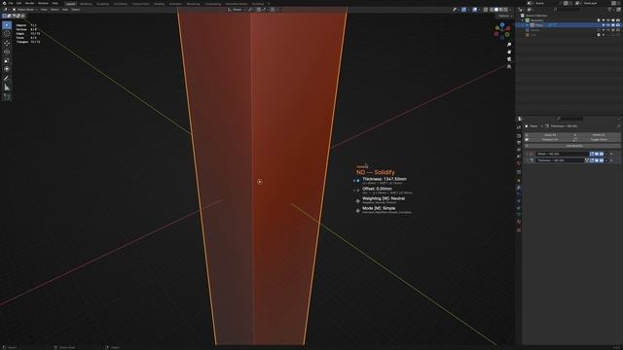Select solid viewport shading mode
The image size is (623, 350).
pyautogui.click(x=496, y=10)
